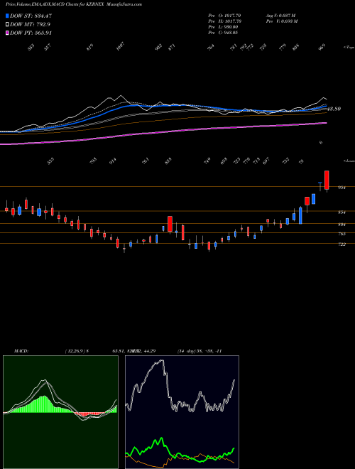The width and height of the screenshot is (355, 469).
Task: Click the large red candle near 804 mid-chart
Action: point(170,224)
